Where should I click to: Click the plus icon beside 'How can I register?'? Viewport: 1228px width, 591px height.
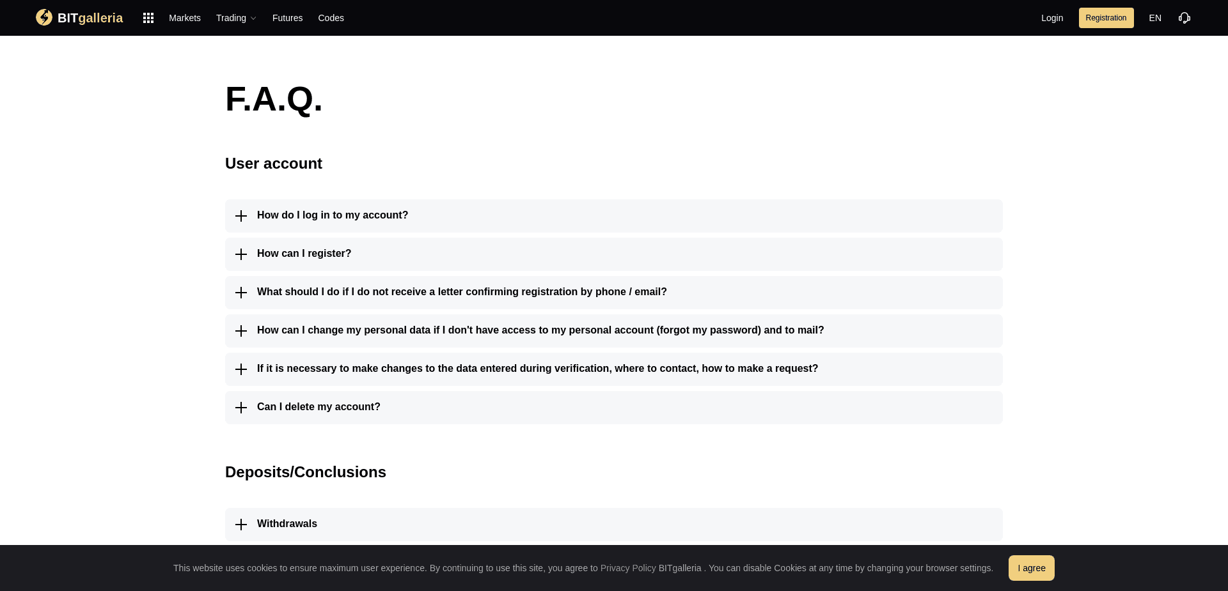241,254
